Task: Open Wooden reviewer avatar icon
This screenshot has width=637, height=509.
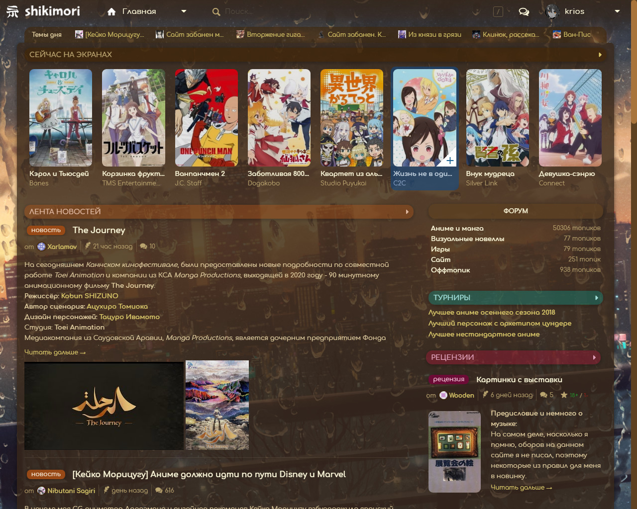Action: point(443,395)
